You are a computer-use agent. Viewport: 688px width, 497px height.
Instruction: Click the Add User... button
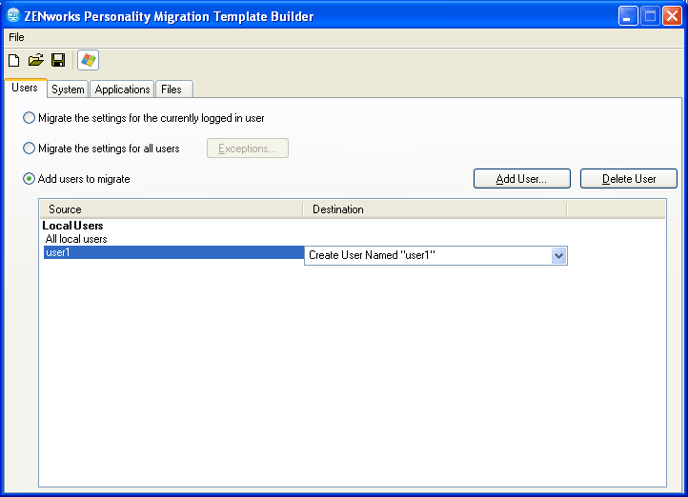(x=521, y=179)
